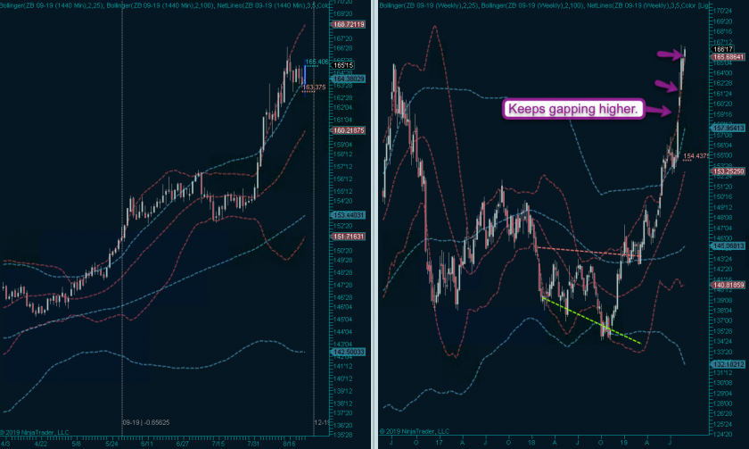Click 150'20 on left chart price axis

[343, 251]
